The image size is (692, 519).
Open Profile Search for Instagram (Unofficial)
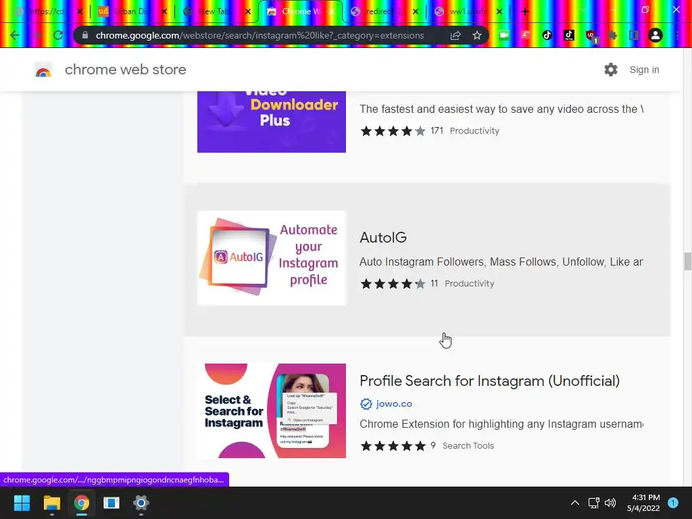[489, 381]
